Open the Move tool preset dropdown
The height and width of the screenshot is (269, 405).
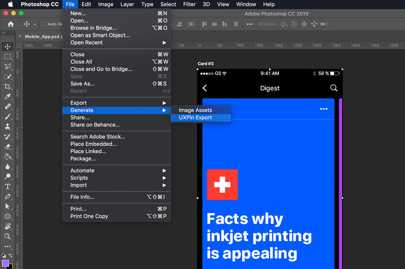(34, 24)
